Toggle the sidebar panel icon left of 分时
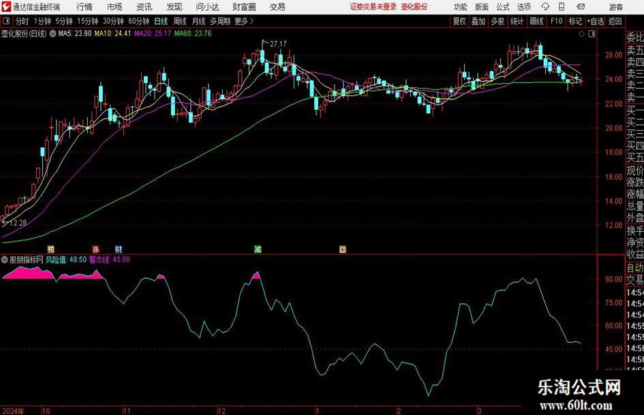Viewport: 644px width, 415px height. click(6, 21)
